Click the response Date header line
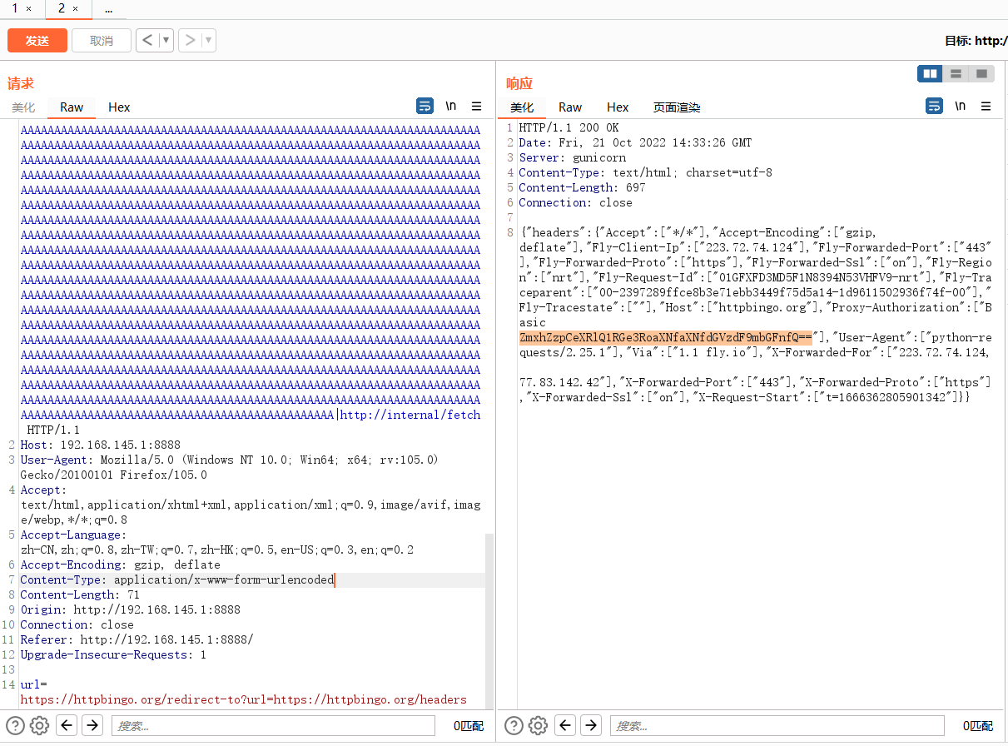This screenshot has height=746, width=1008. click(635, 142)
